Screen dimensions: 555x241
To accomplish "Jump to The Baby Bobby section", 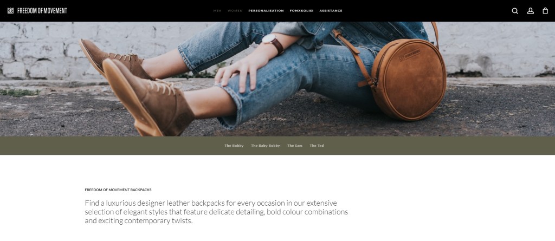I will point(266,146).
